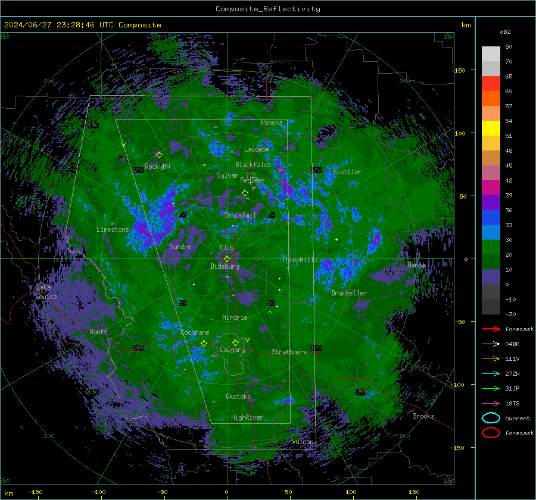Pick the orange 57-60 dBZ swatch
Screen dimensions: 536x500
[x=491, y=99]
